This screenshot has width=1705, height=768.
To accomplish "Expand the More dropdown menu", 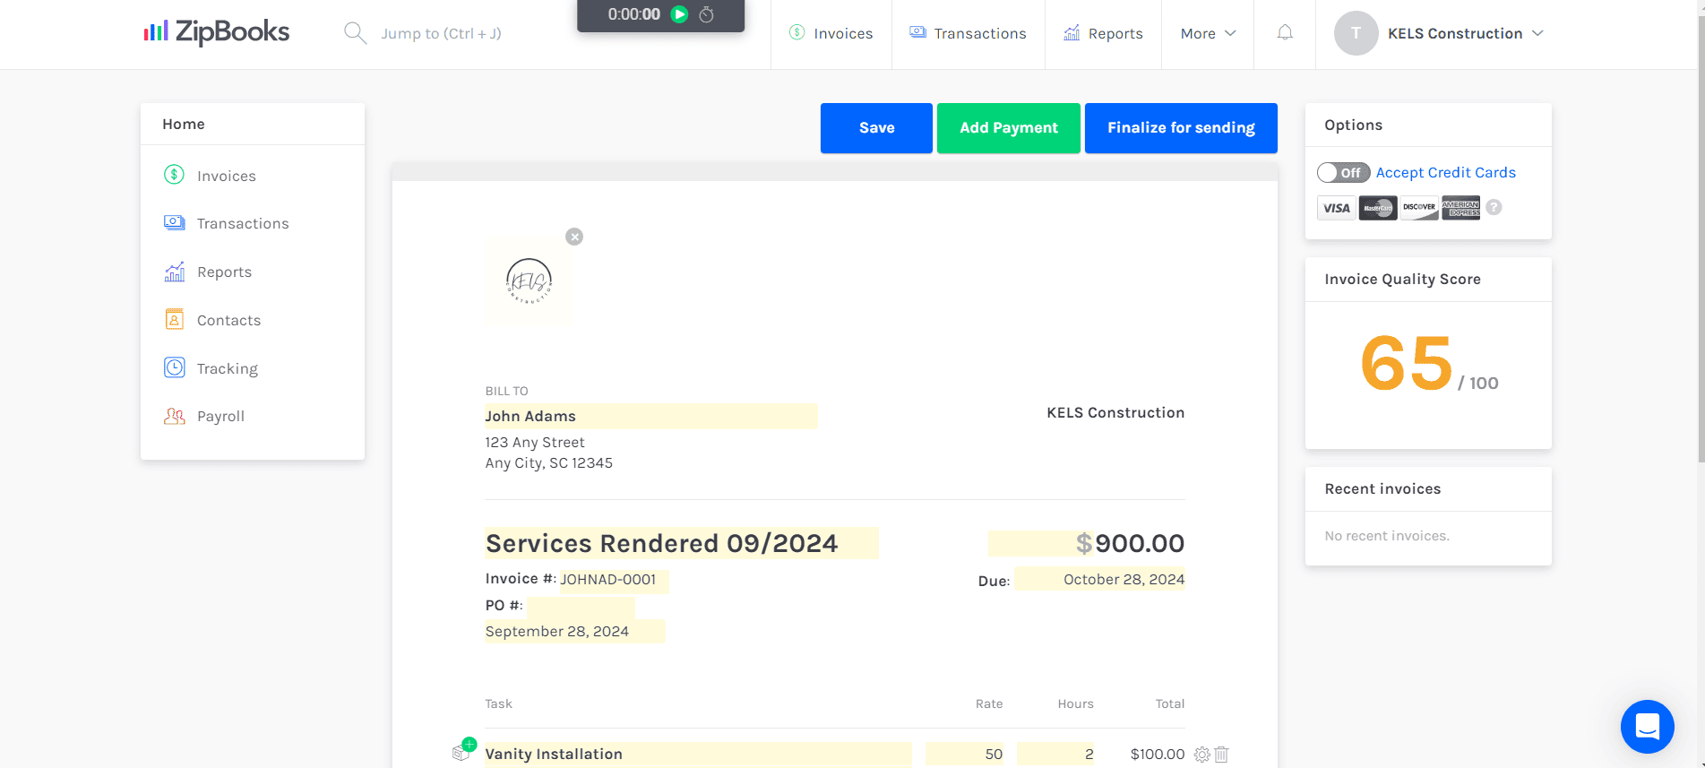I will pos(1208,33).
